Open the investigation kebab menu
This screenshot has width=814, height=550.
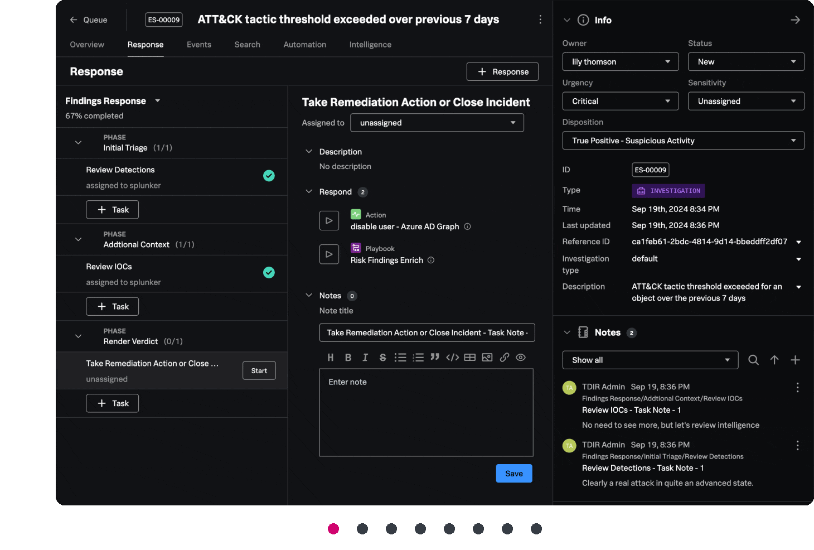pos(540,20)
